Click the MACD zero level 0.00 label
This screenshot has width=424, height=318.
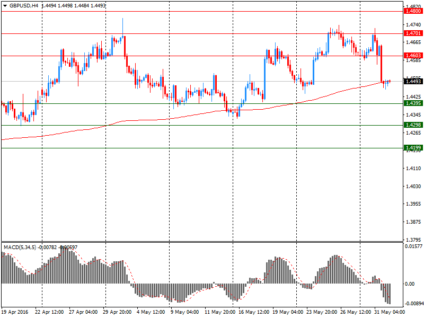409,284
